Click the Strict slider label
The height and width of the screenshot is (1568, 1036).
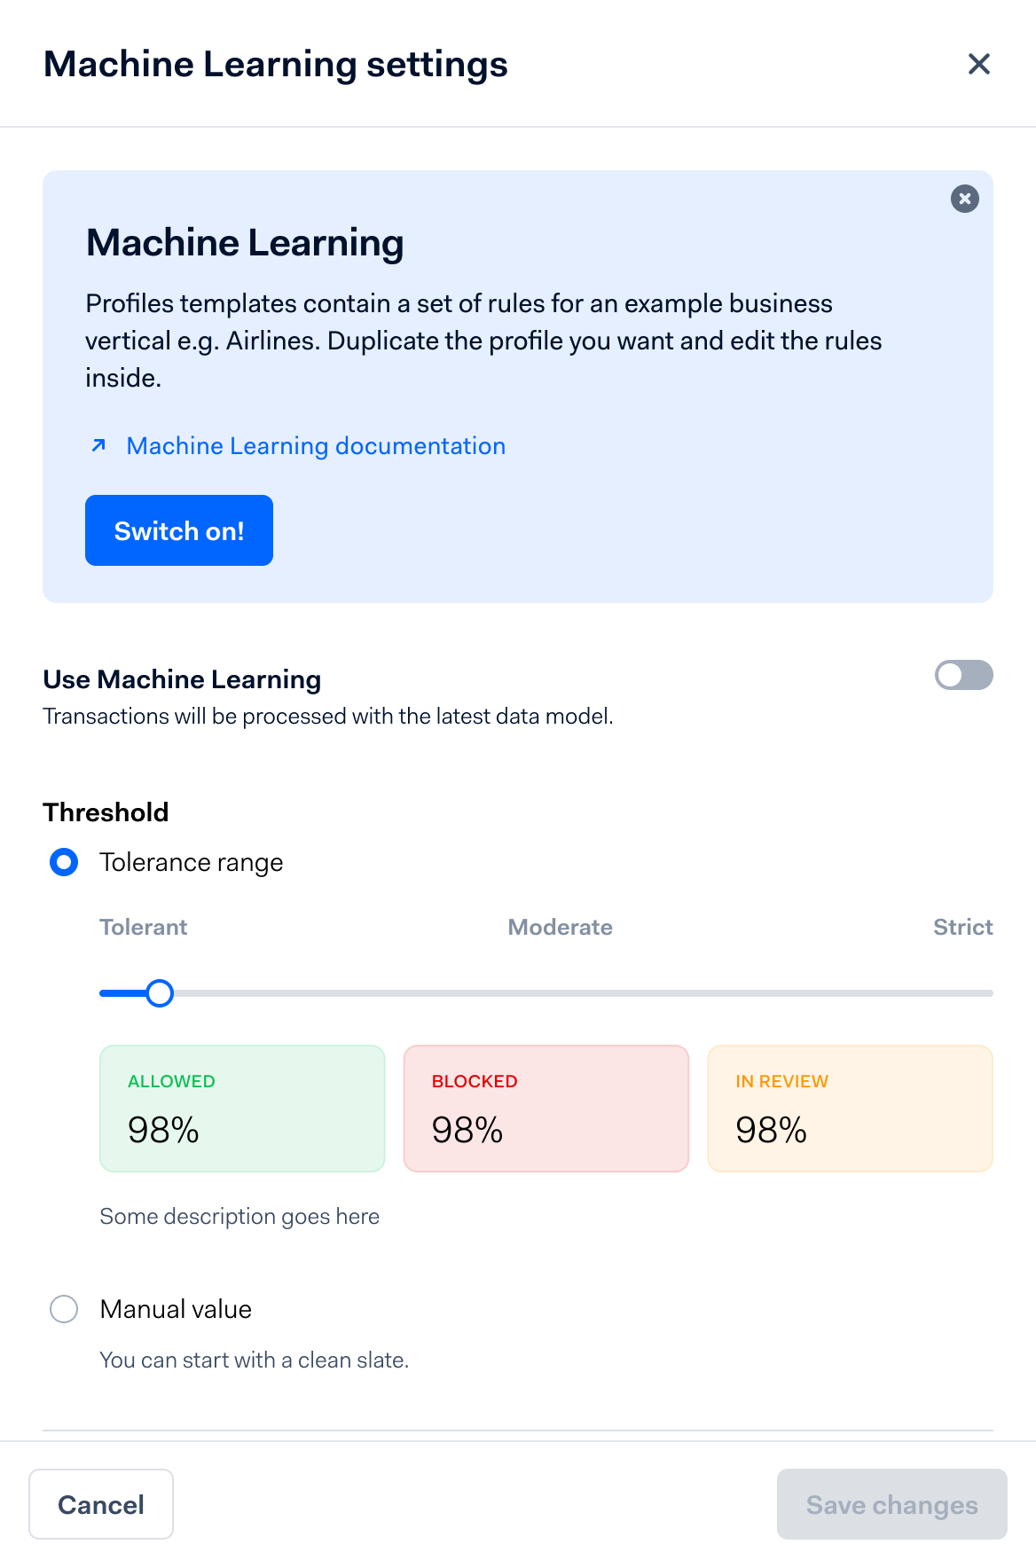point(963,927)
